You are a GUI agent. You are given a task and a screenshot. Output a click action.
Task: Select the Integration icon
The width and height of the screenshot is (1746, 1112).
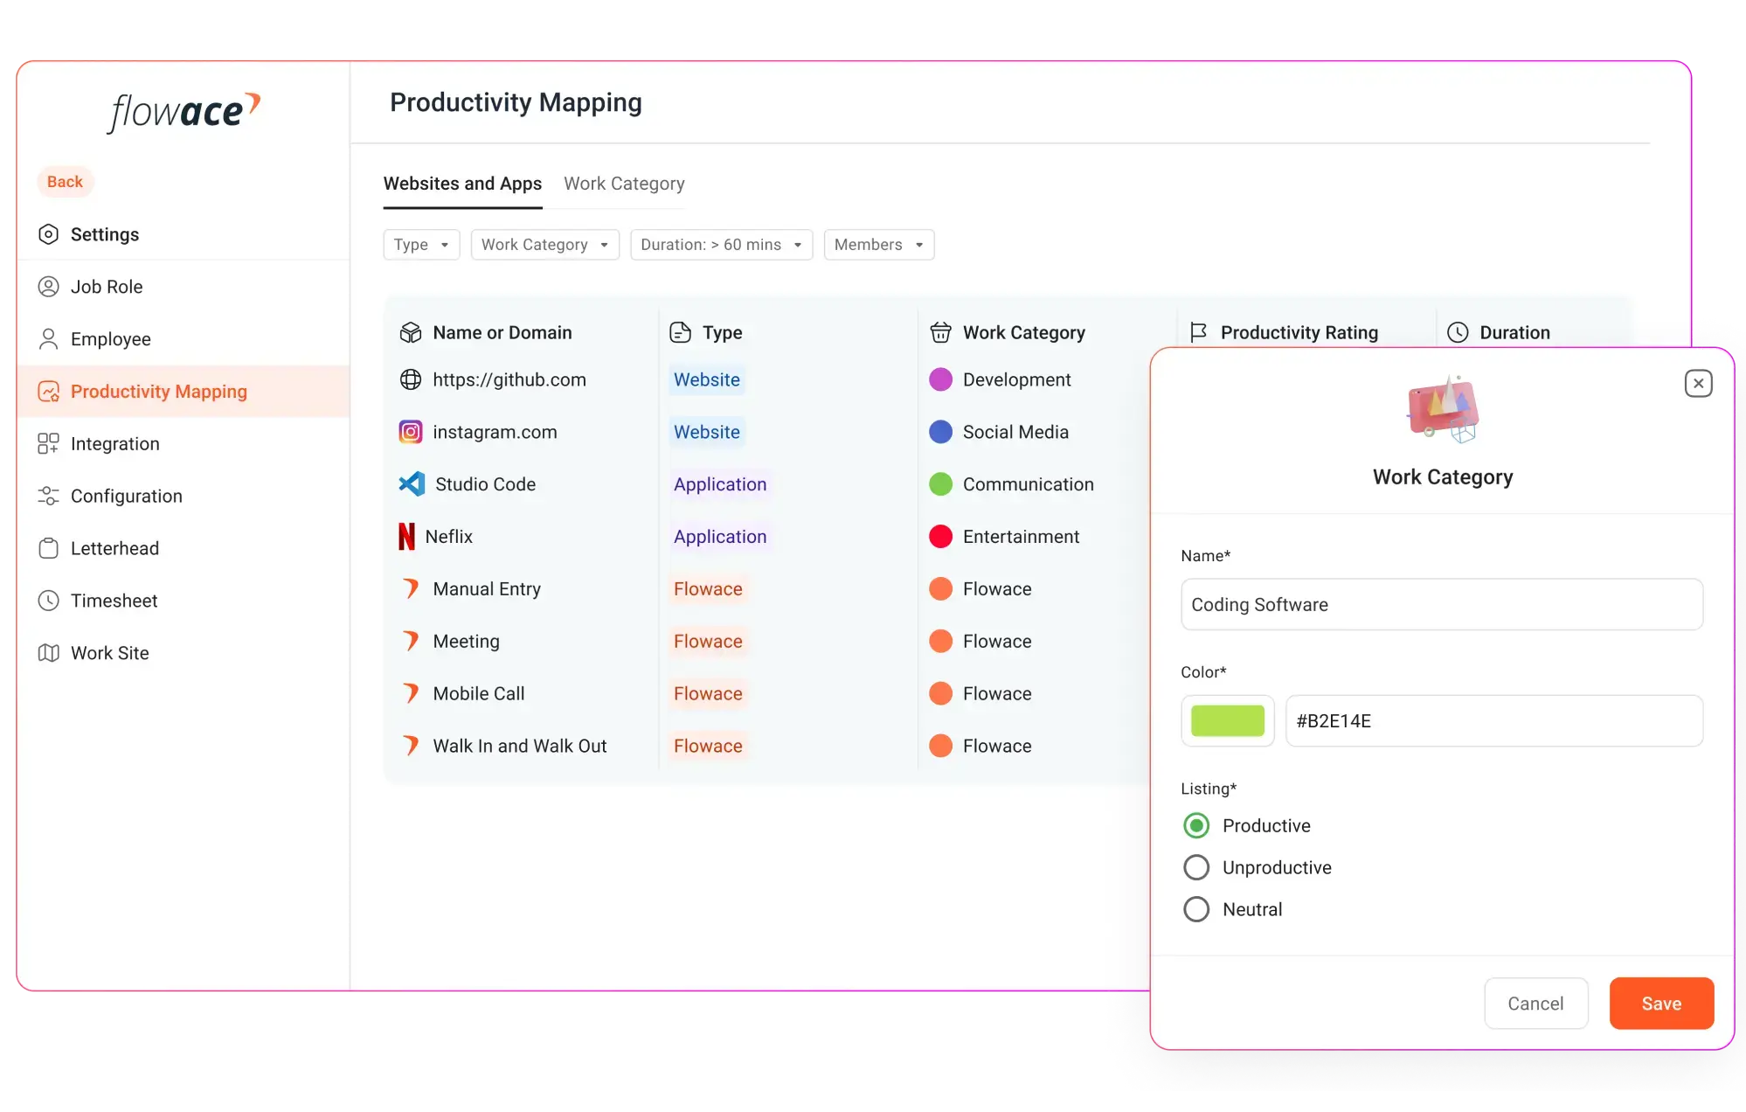(x=49, y=443)
